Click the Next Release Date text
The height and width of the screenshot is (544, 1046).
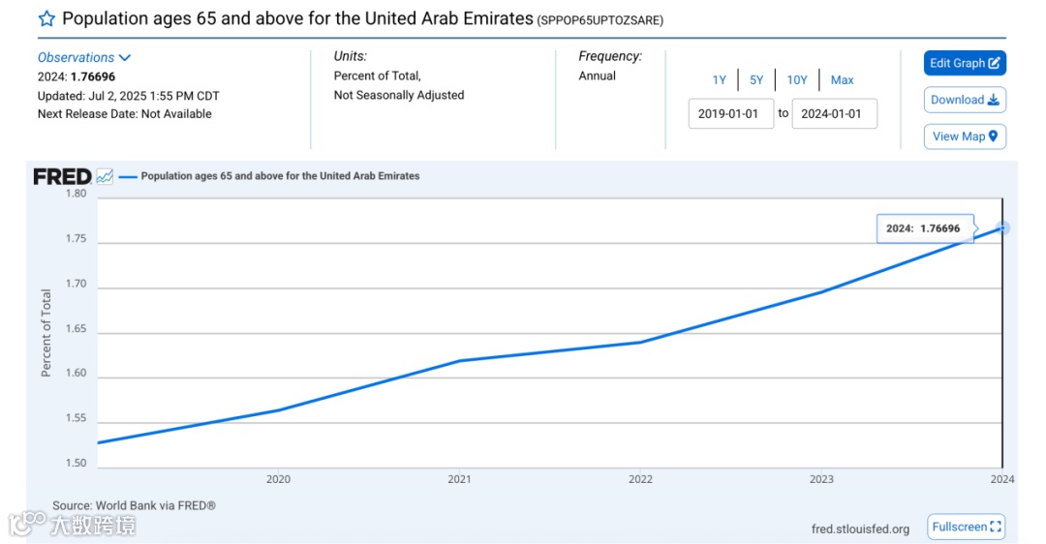(124, 114)
